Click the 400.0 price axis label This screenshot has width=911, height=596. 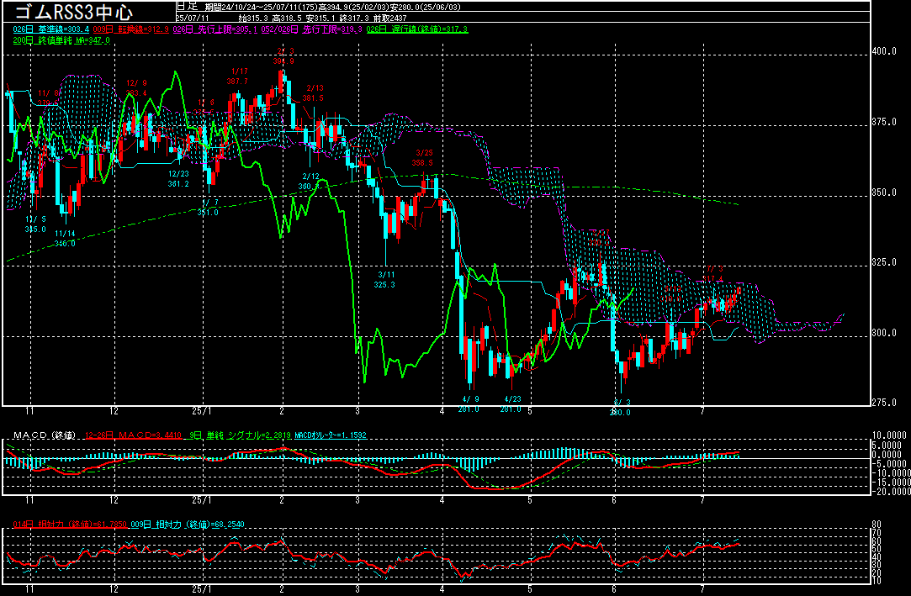(x=884, y=51)
